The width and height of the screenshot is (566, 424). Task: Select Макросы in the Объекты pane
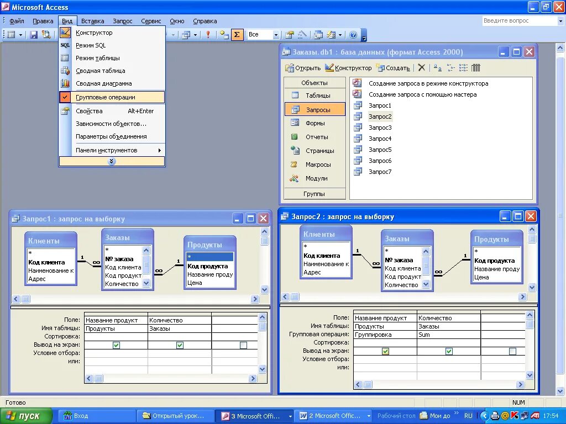(x=315, y=165)
